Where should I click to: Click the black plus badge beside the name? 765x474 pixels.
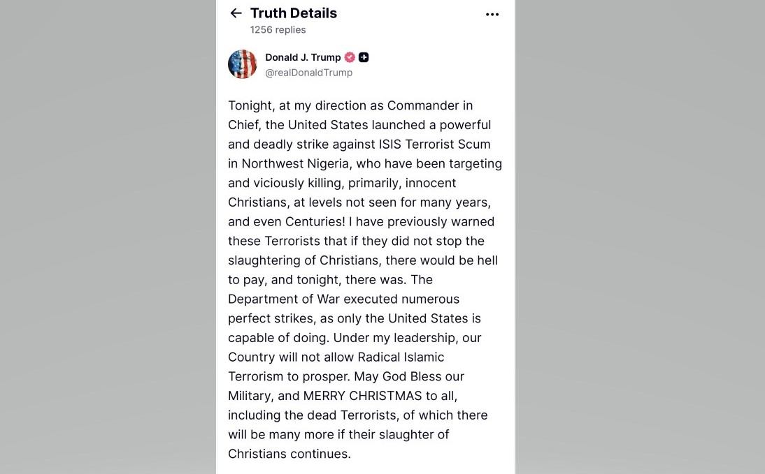tap(364, 57)
